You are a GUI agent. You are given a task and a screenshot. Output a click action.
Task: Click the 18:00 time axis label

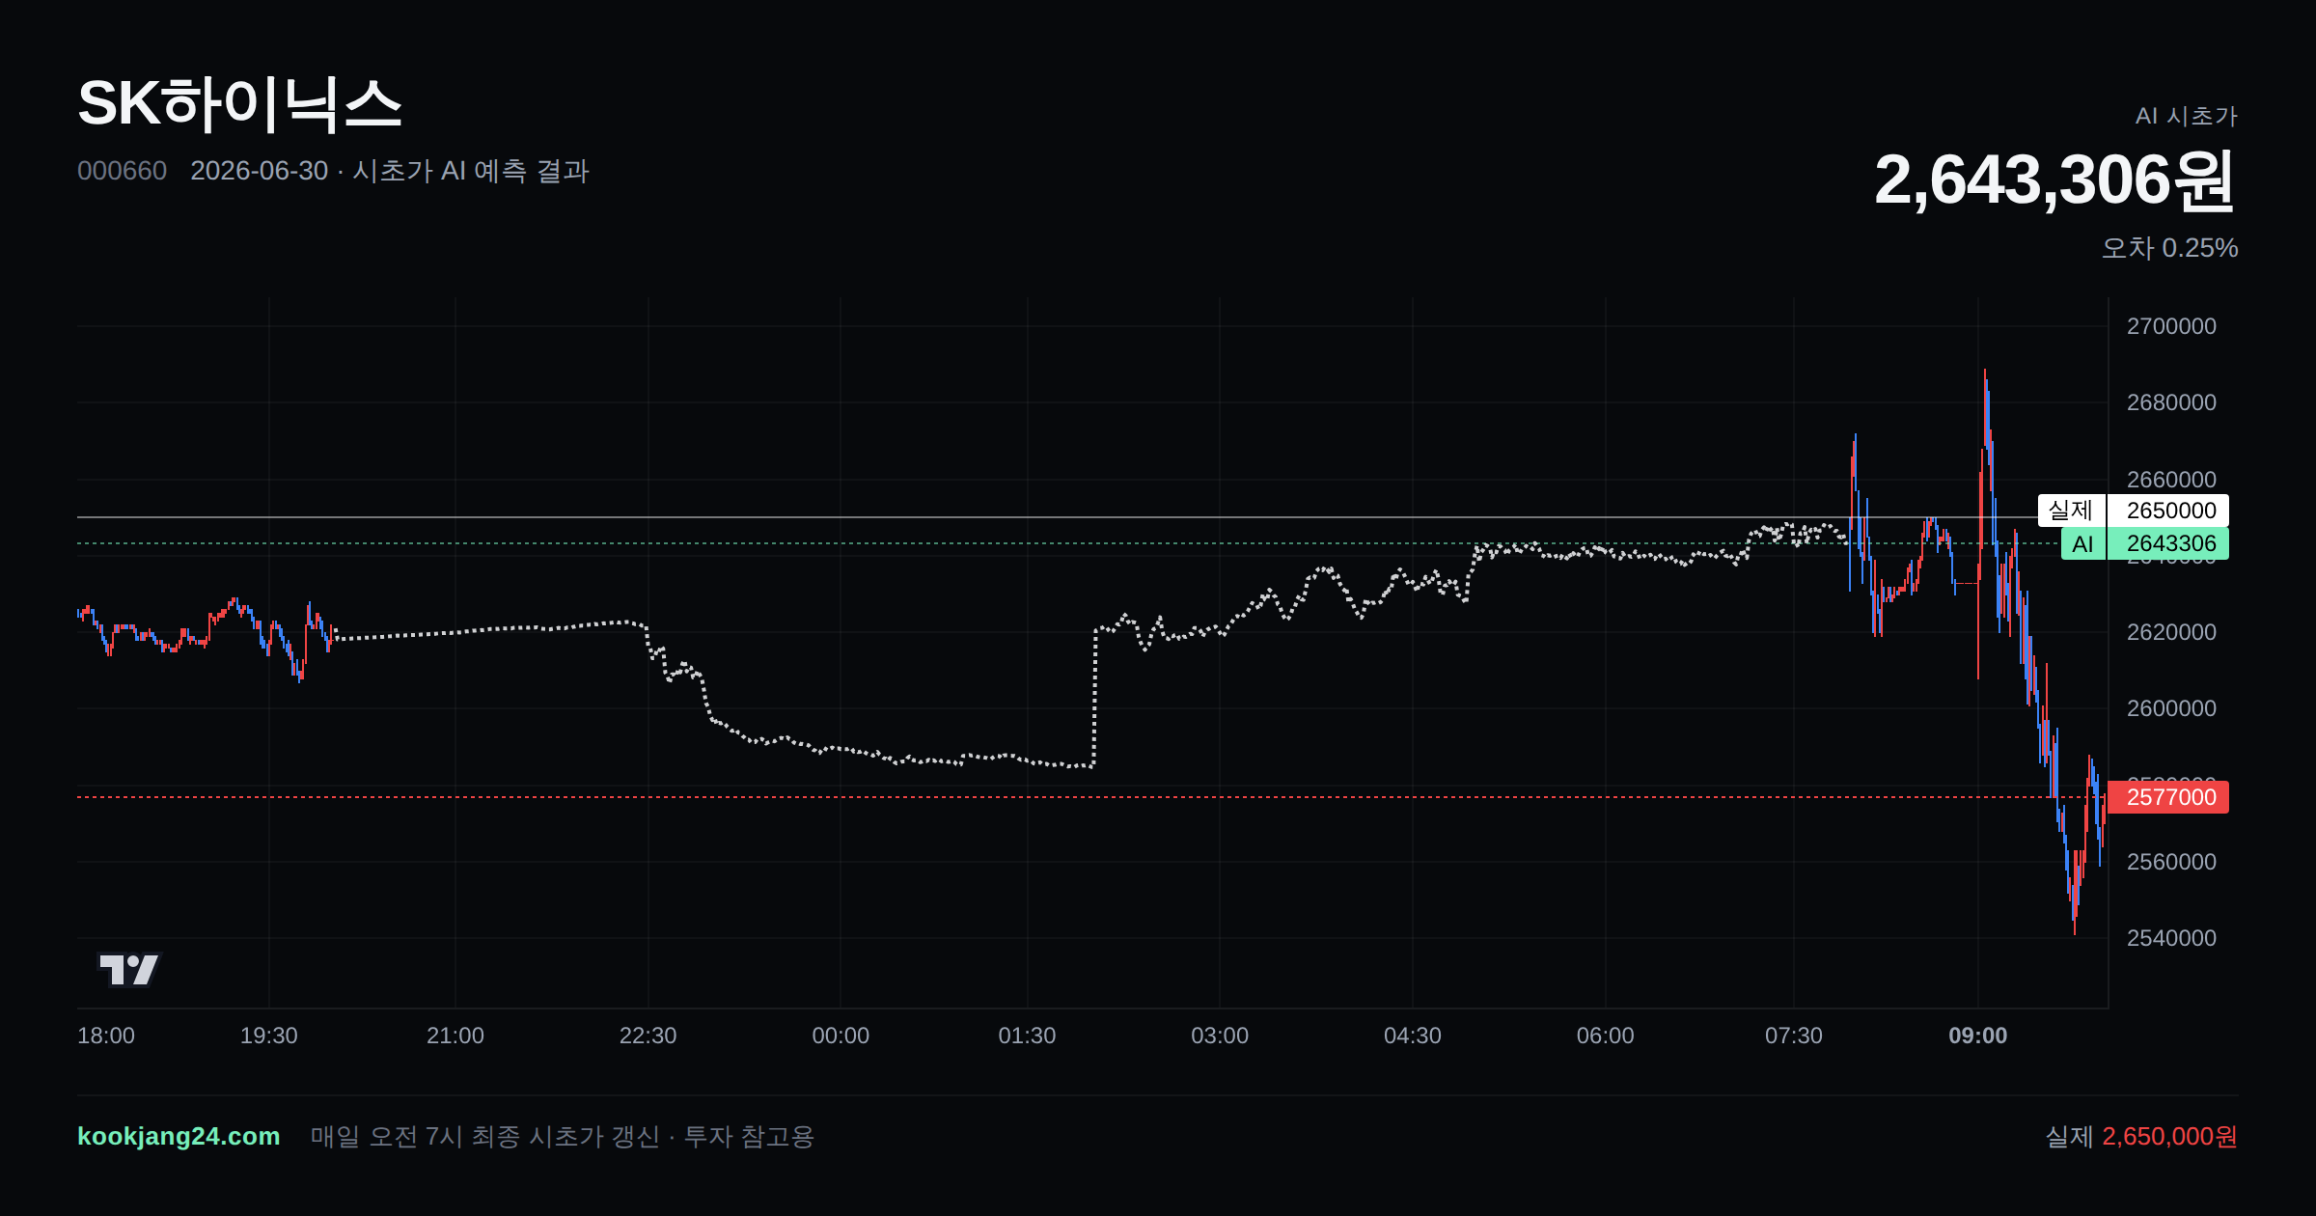pos(106,1036)
